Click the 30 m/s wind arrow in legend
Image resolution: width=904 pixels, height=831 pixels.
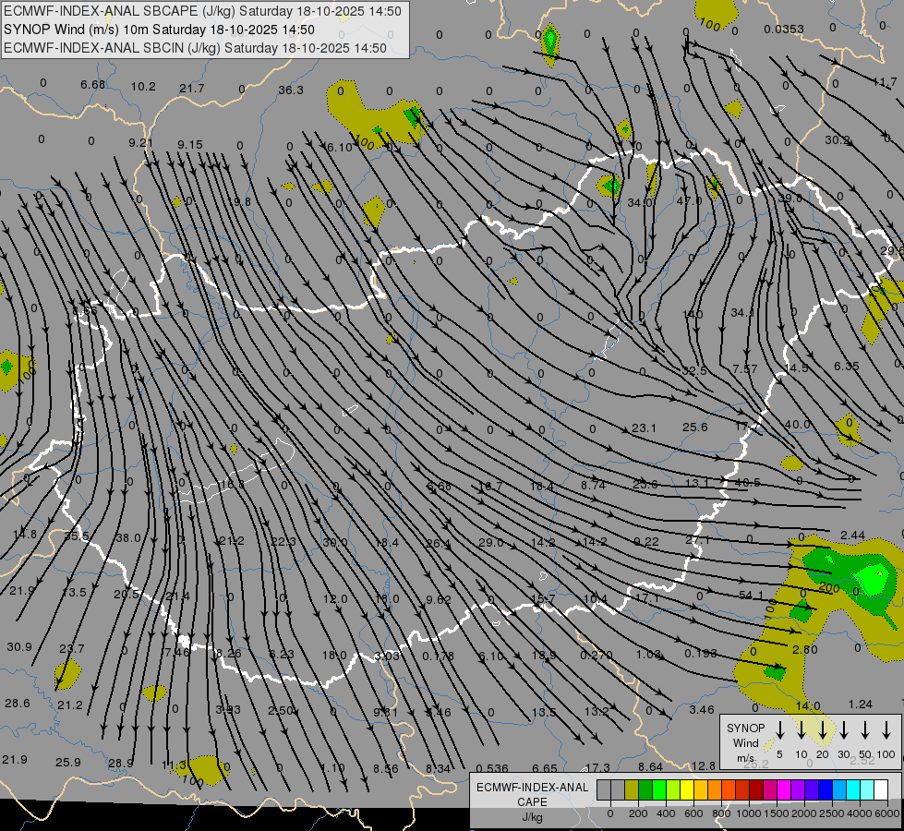(x=843, y=730)
